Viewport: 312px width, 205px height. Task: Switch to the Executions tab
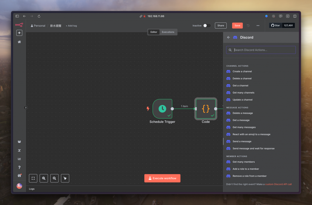tap(168, 32)
